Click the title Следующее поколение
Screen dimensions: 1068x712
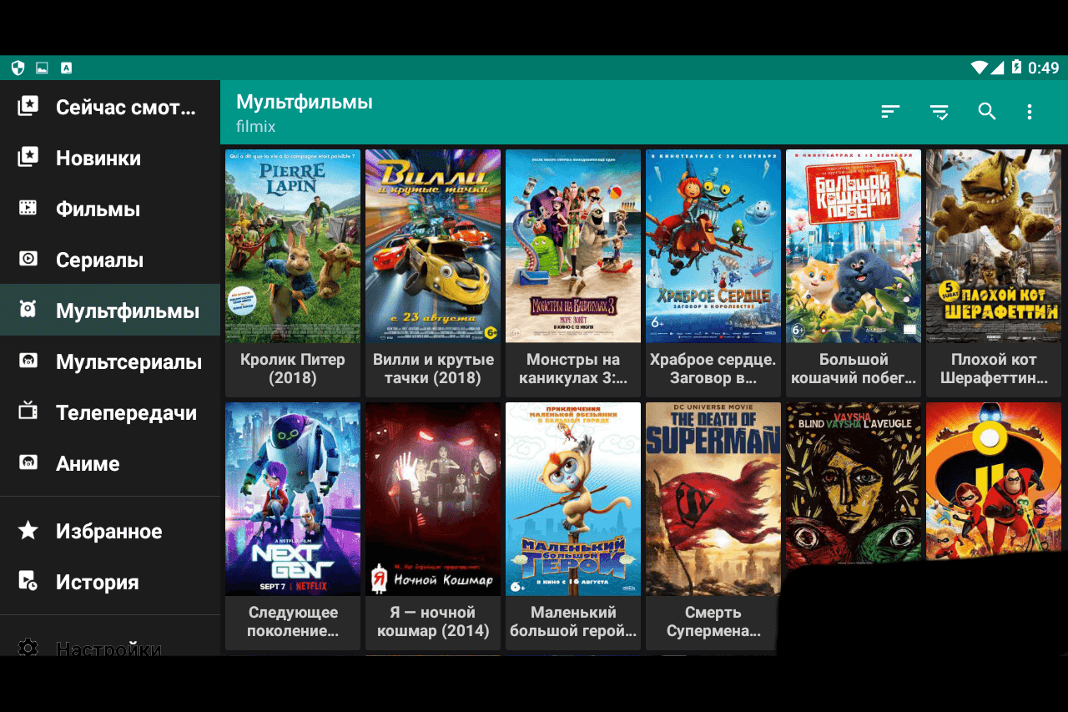[x=293, y=622]
